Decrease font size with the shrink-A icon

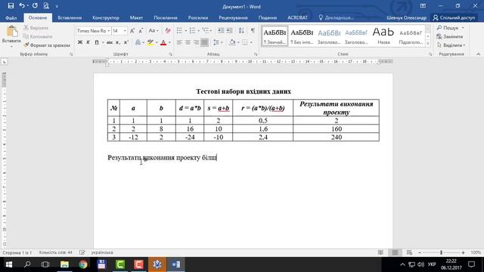[141, 31]
